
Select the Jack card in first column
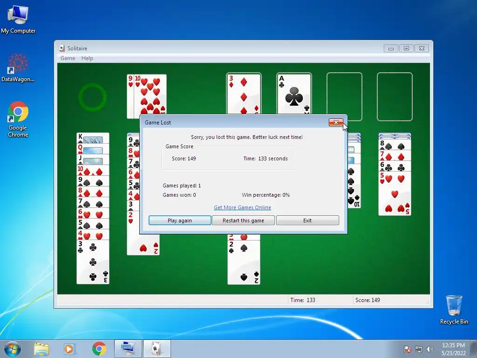click(x=93, y=159)
